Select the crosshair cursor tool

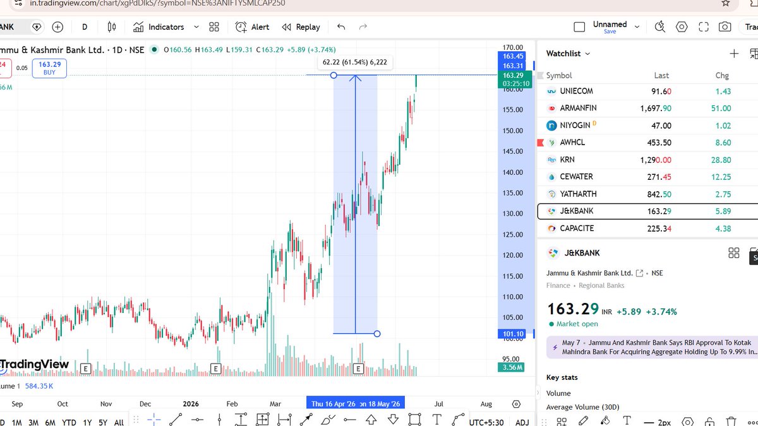tap(154, 420)
